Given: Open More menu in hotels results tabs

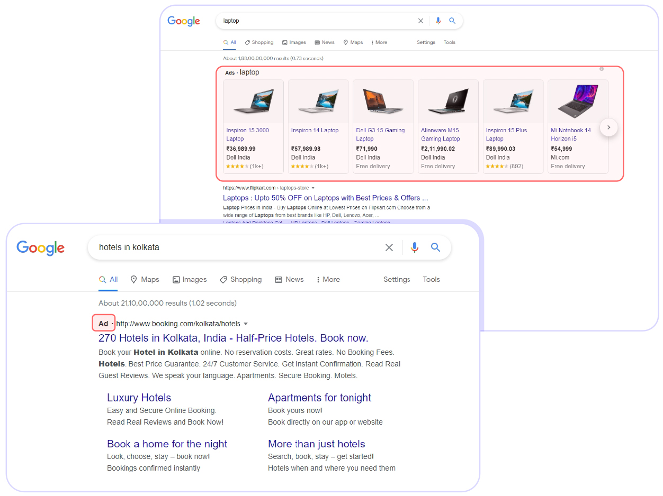Looking at the screenshot, I should pyautogui.click(x=328, y=279).
